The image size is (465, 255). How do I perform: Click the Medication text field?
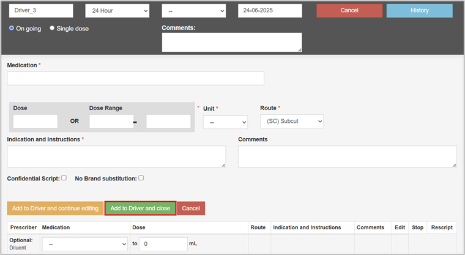pos(135,78)
